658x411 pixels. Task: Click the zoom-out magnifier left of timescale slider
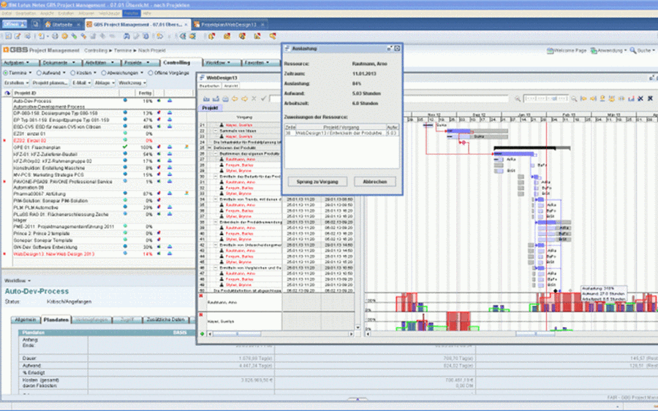[518, 99]
